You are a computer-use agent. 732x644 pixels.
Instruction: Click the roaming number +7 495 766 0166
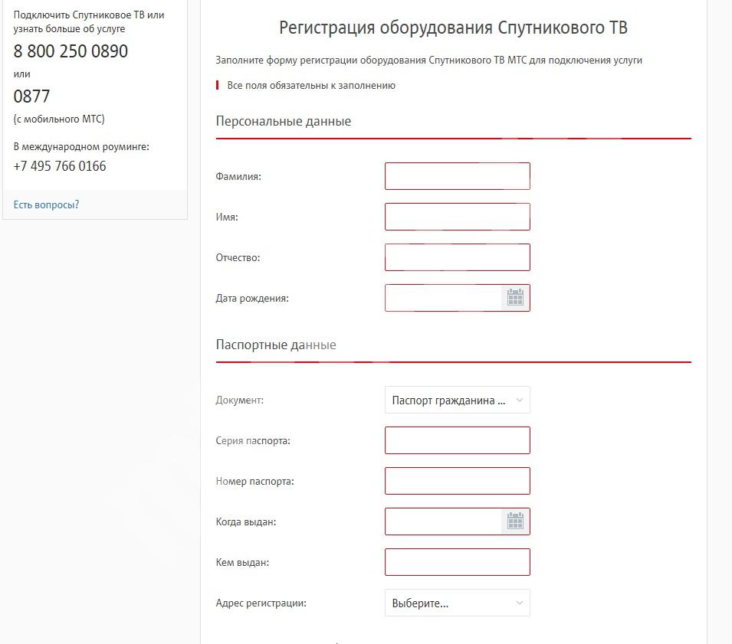click(60, 166)
